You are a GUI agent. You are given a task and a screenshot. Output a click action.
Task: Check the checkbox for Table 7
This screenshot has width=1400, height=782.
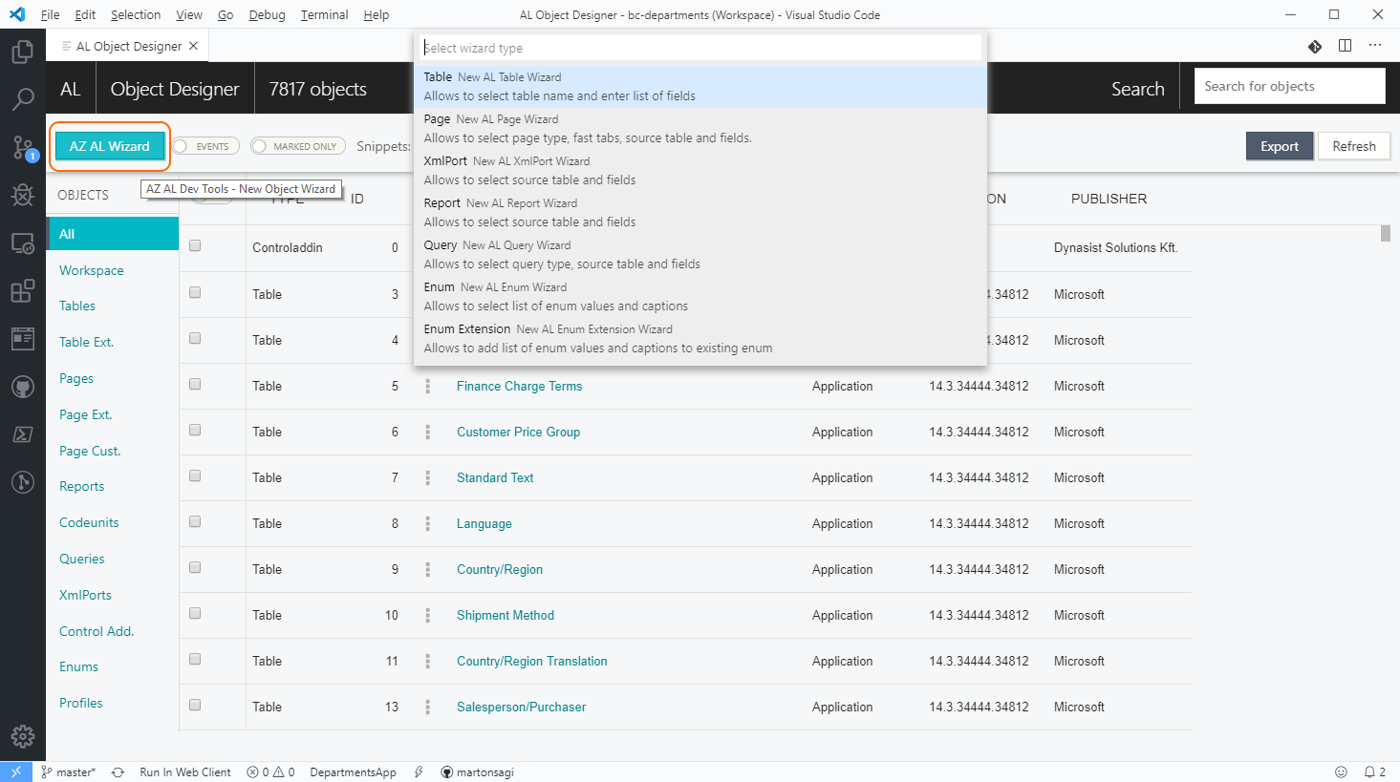[x=195, y=476]
